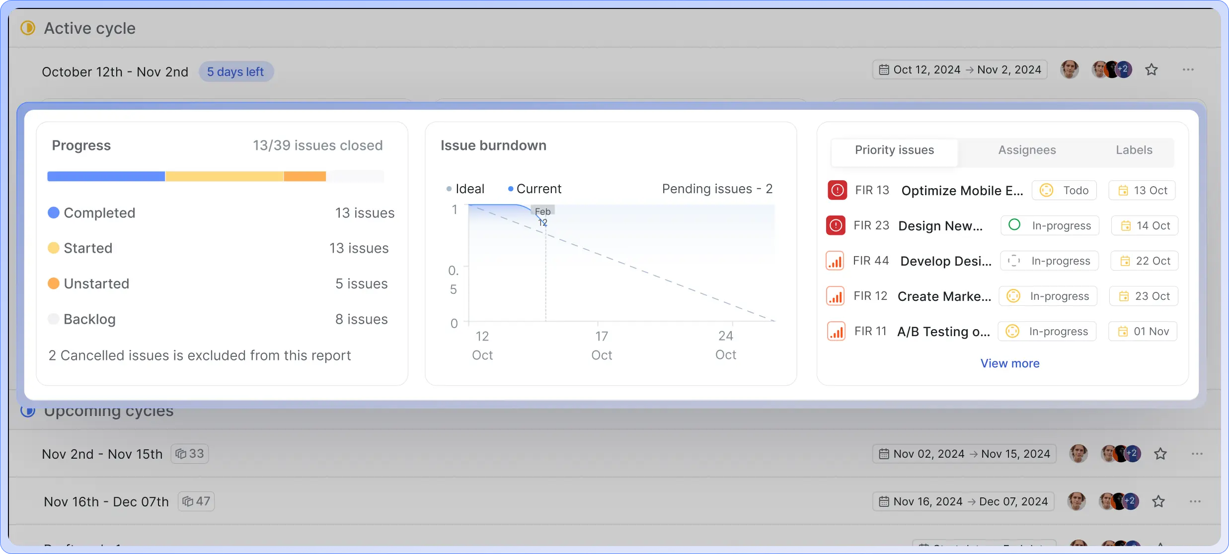Click the issue count badge showing 47
The width and height of the screenshot is (1229, 554).
tap(196, 501)
